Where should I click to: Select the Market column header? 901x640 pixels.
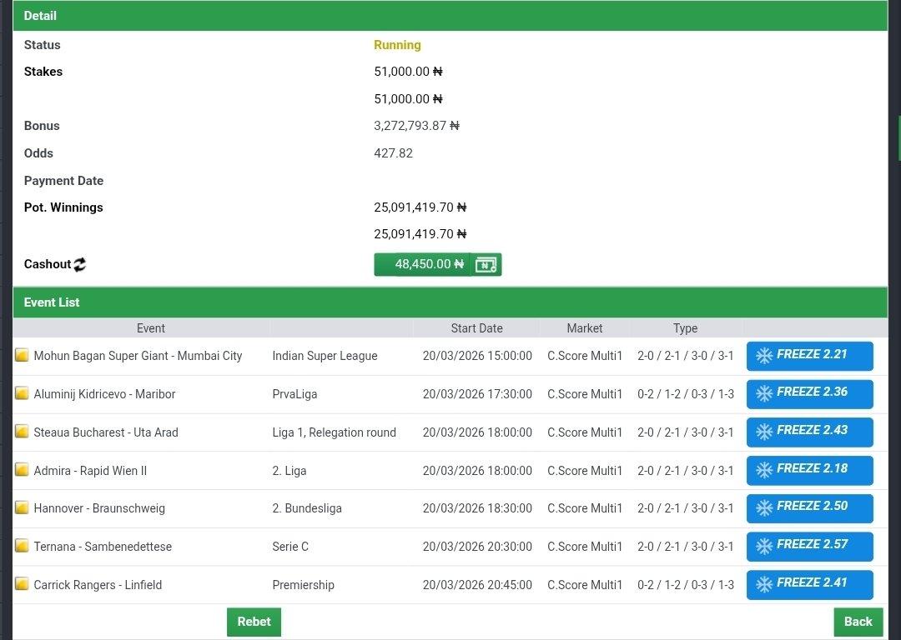[x=584, y=328]
